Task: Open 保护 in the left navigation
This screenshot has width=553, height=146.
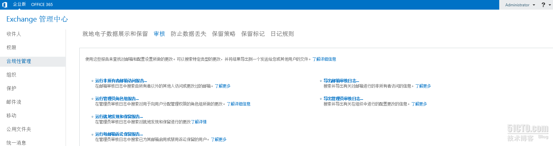Action: pyautogui.click(x=11, y=88)
